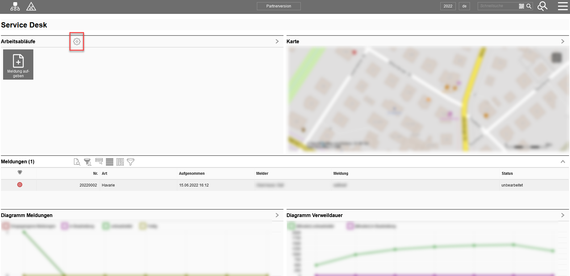570x276 pixels.
Task: Select the 'Havarie' cell
Action: [x=108, y=185]
